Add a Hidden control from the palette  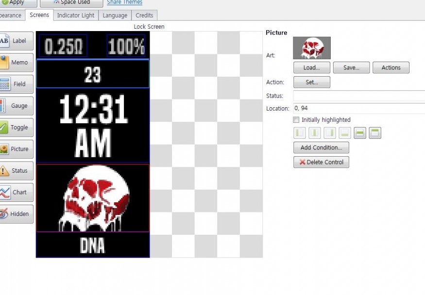coord(17,214)
